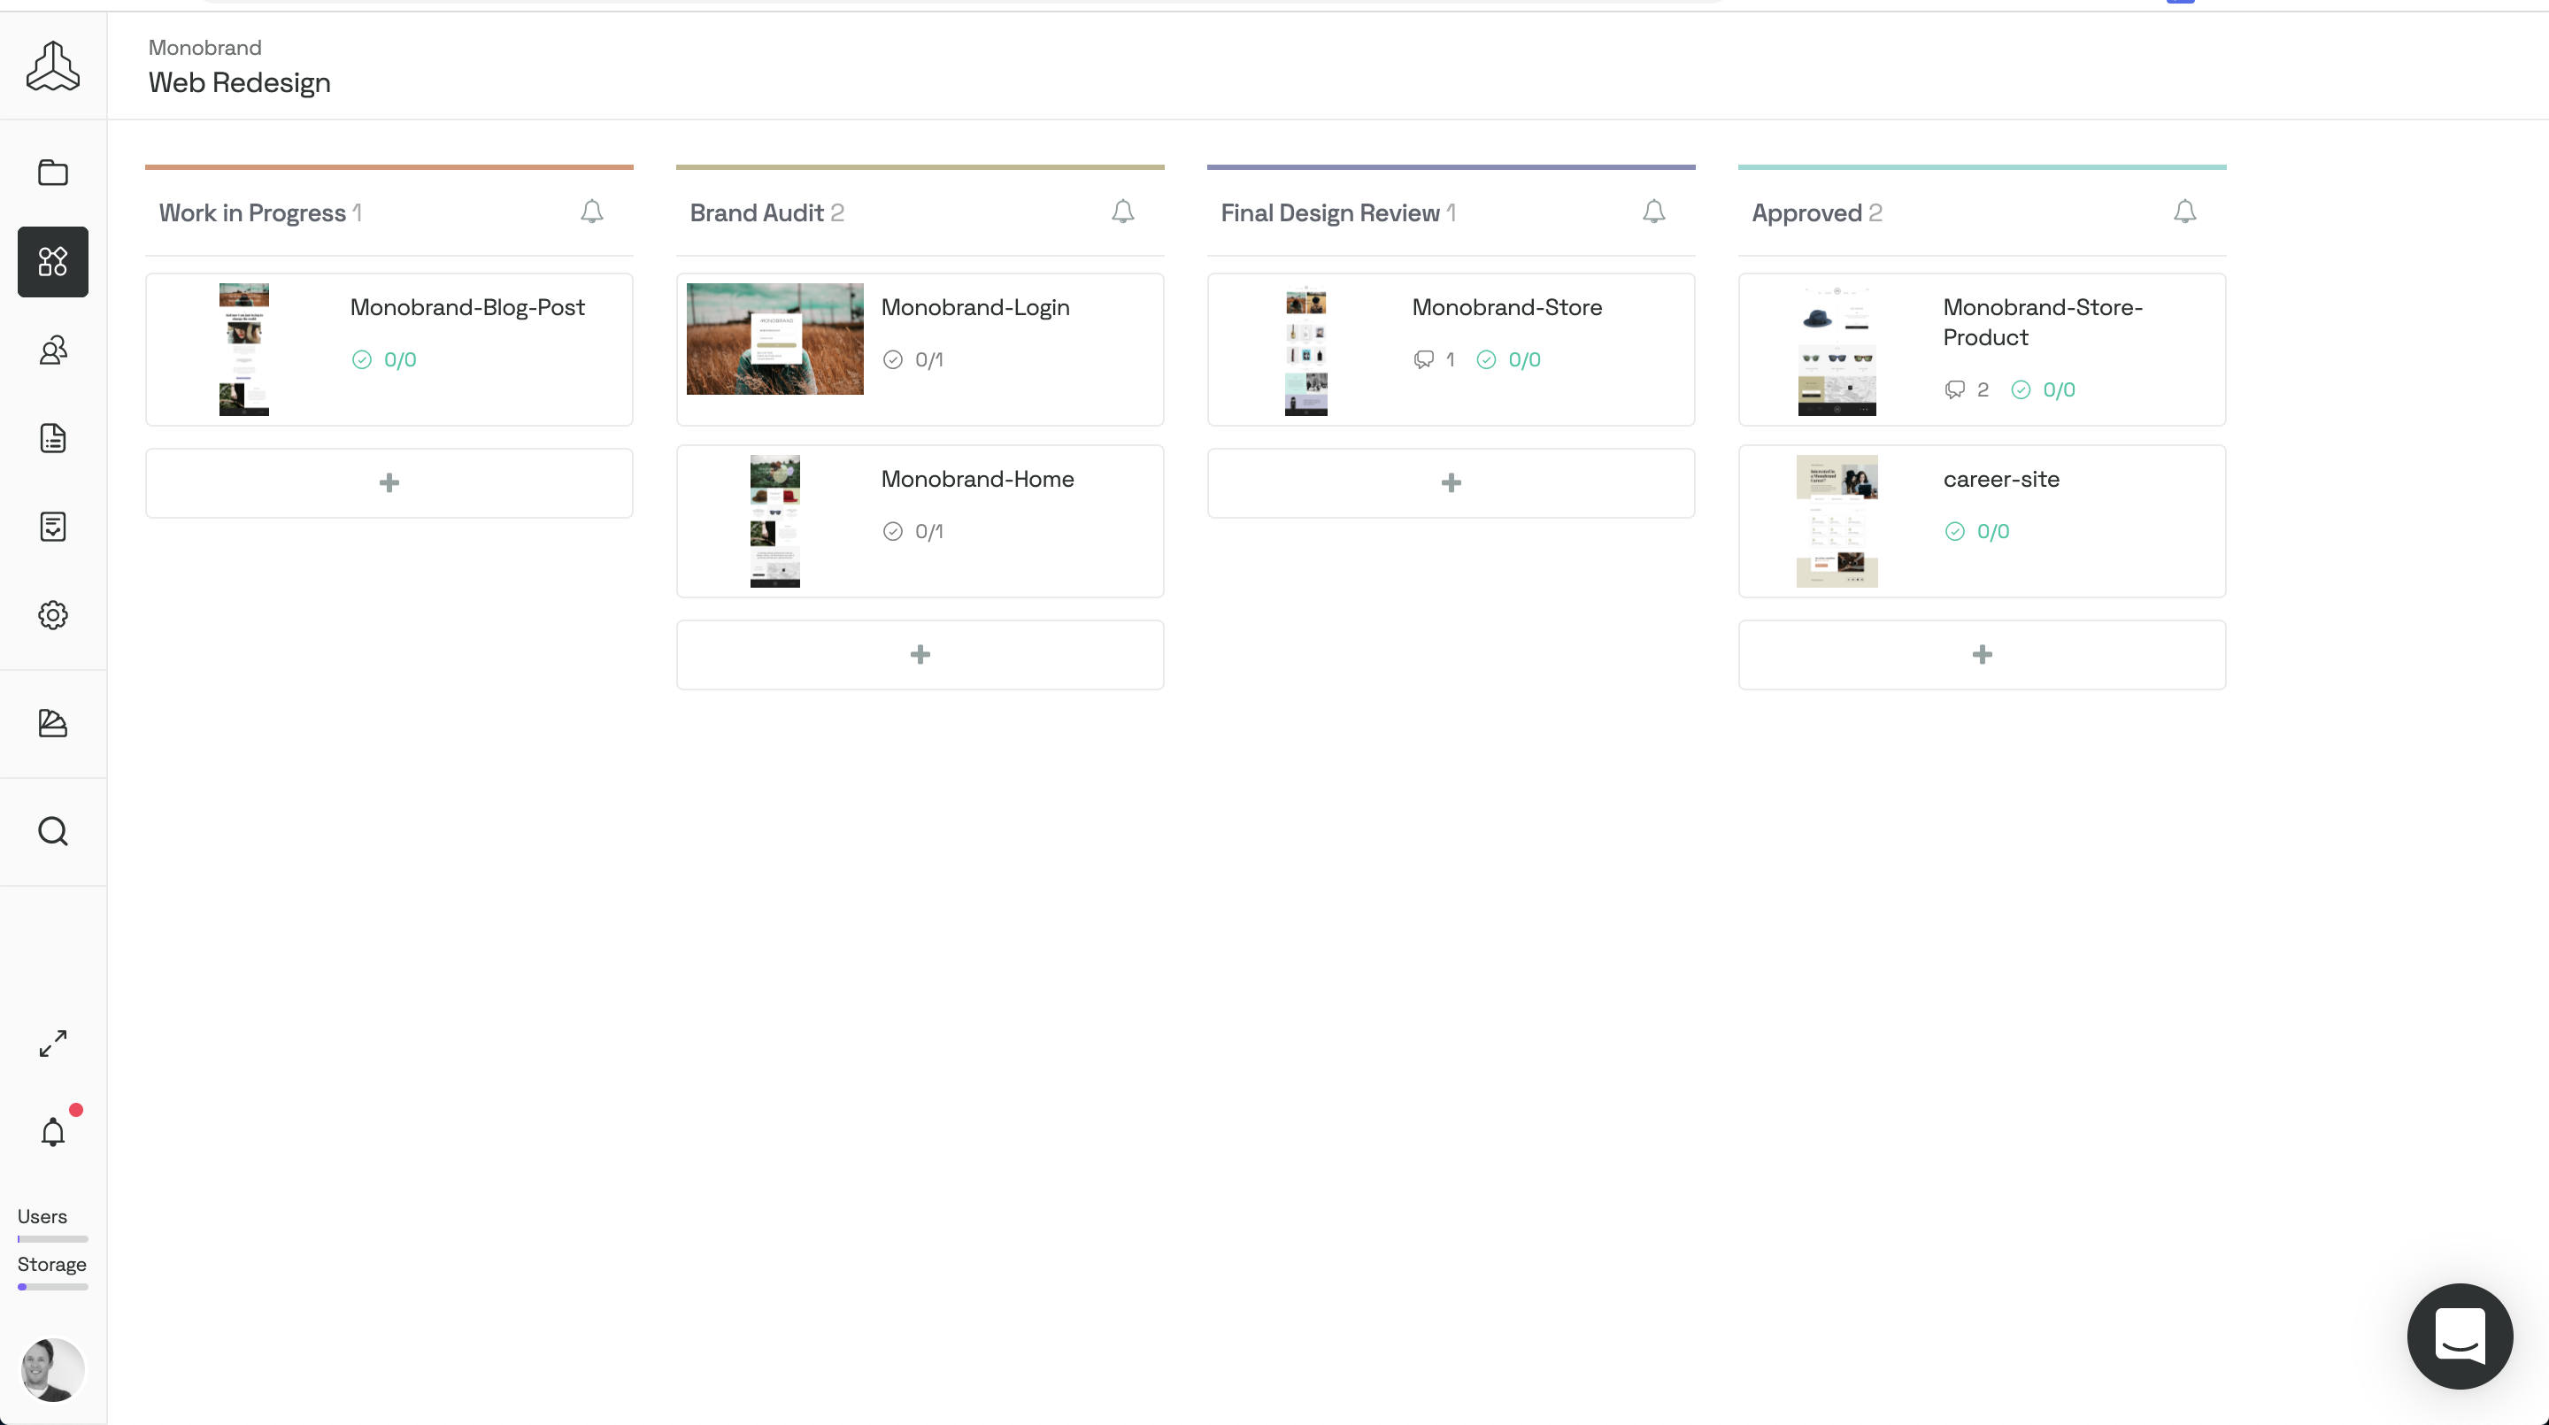2549x1425 pixels.
Task: Open the folder icon in sidebar
Action: (52, 173)
